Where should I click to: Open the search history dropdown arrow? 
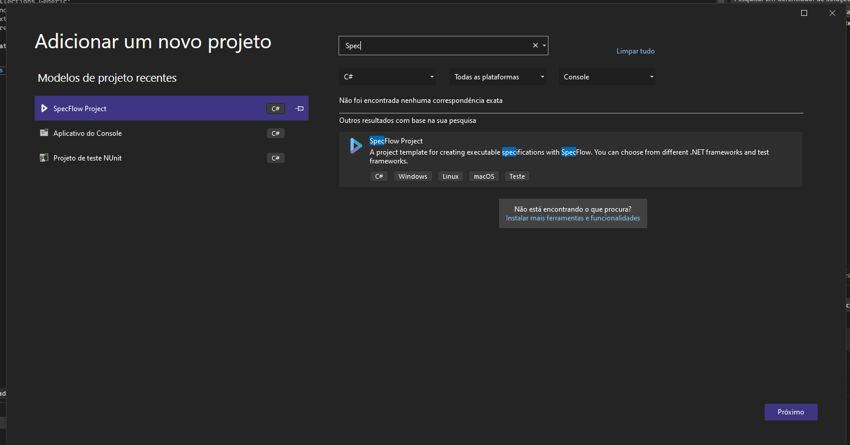point(544,45)
